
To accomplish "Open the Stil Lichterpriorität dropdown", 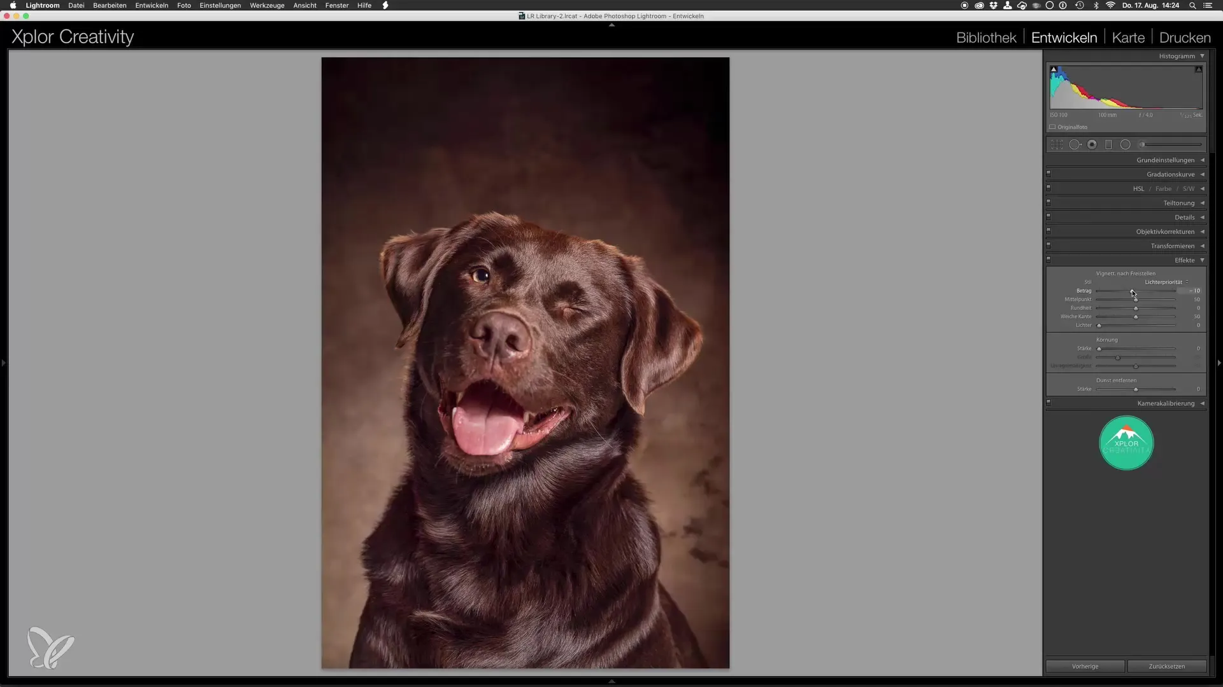I will (x=1166, y=282).
